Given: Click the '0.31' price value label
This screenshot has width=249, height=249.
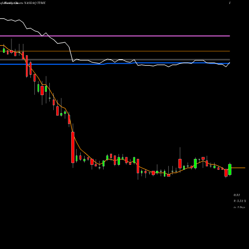Looking at the screenshot, I should coord(237,195).
